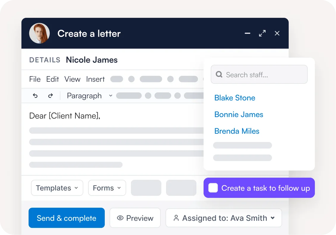
Task: Click the redo arrow icon
Action: click(x=50, y=96)
